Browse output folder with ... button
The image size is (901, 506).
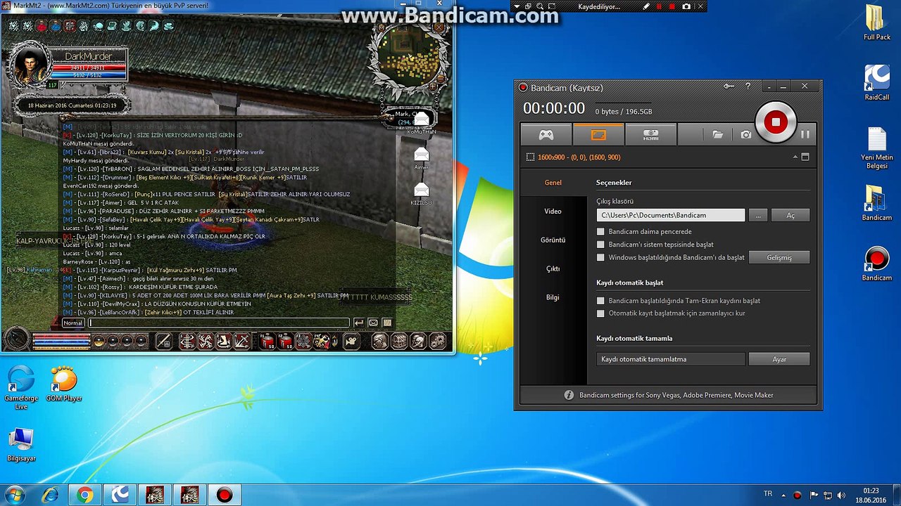tap(757, 215)
